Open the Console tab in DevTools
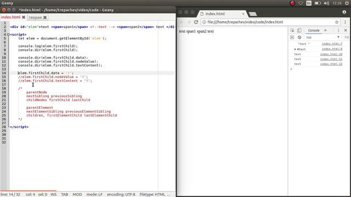 point(314,31)
